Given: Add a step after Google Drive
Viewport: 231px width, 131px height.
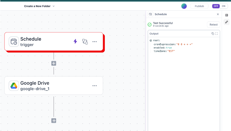Looking at the screenshot, I should pos(54,120).
